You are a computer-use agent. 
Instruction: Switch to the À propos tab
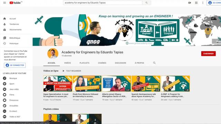click(x=140, y=63)
